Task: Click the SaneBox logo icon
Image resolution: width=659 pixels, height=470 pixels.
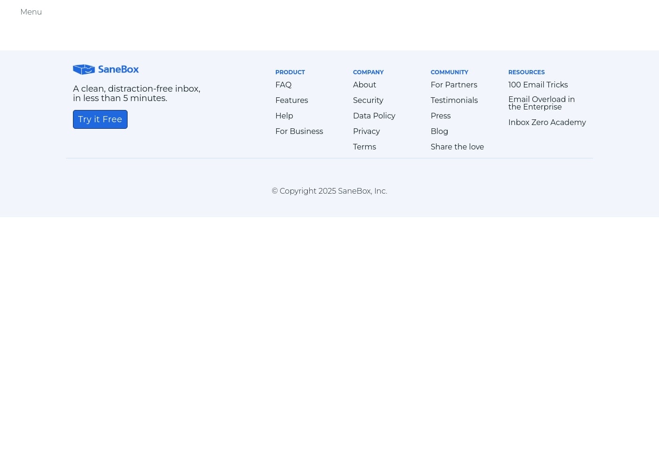Action: (84, 70)
